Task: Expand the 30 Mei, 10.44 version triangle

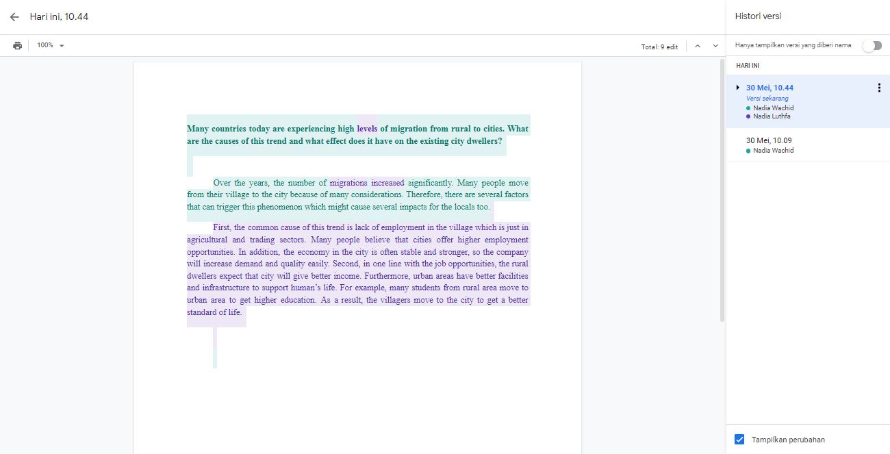Action: tap(737, 88)
